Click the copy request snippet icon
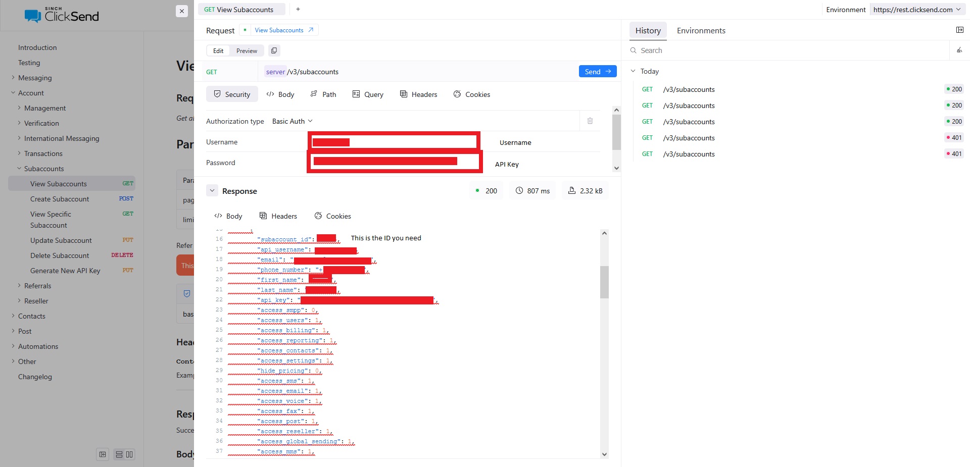The image size is (970, 467). coord(274,50)
